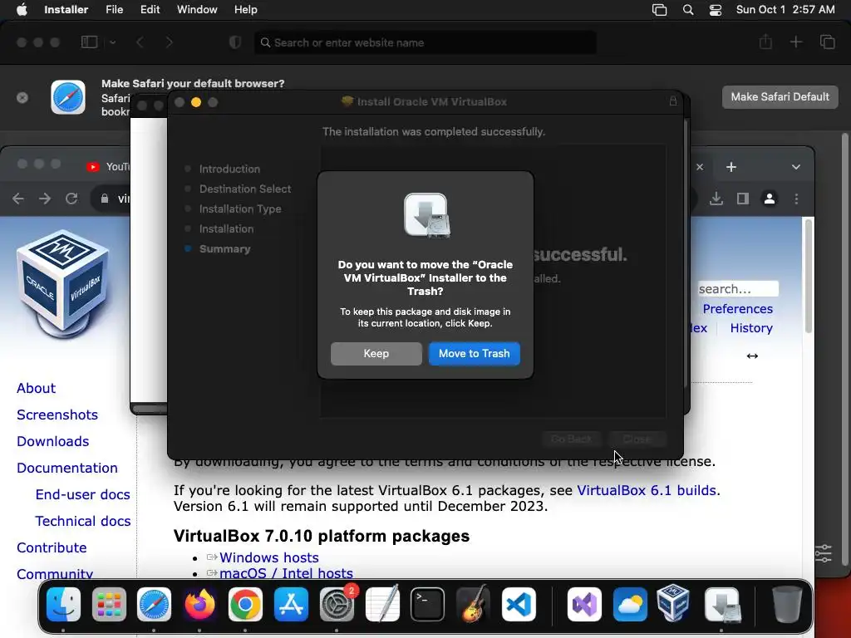Show Safari tab overview

pos(828,42)
